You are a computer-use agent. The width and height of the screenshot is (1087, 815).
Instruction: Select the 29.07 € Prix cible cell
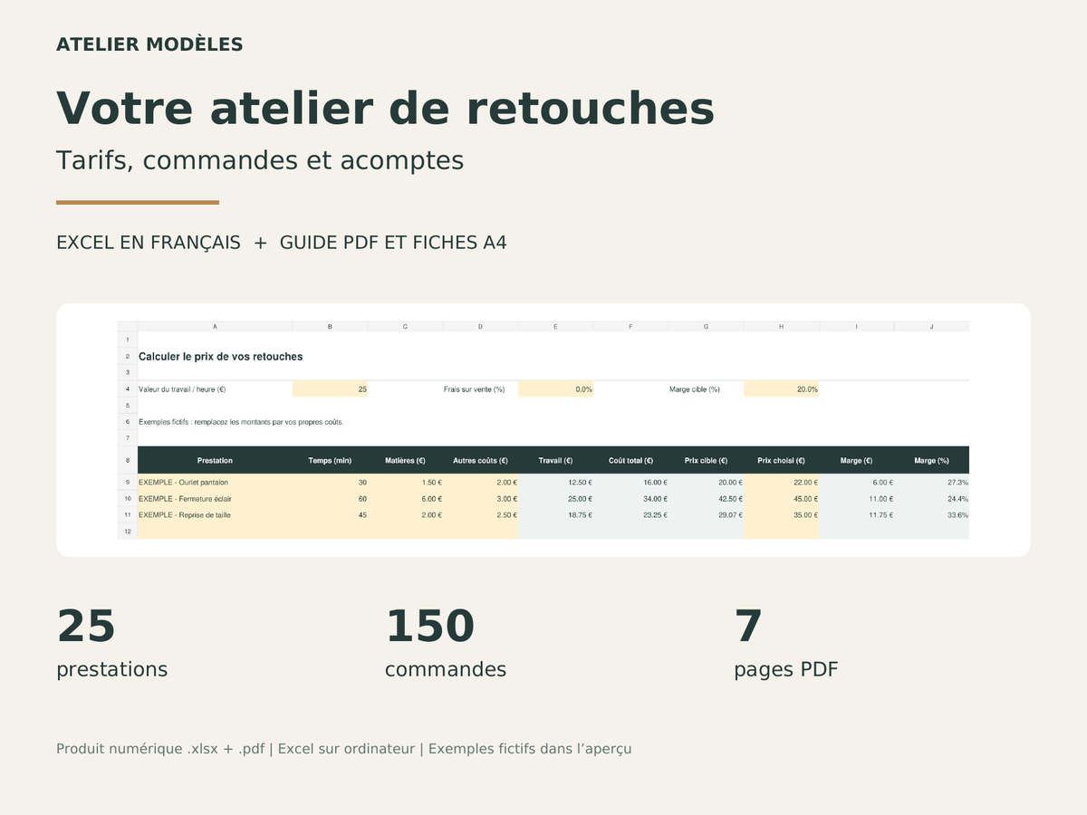(706, 515)
